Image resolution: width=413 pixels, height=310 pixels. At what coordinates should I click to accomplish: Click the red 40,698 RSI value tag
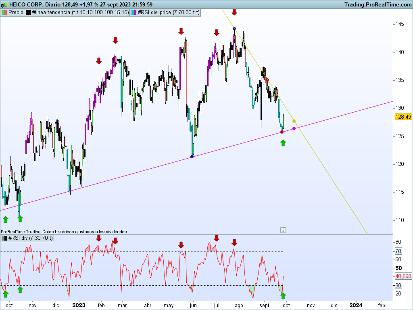[403, 276]
